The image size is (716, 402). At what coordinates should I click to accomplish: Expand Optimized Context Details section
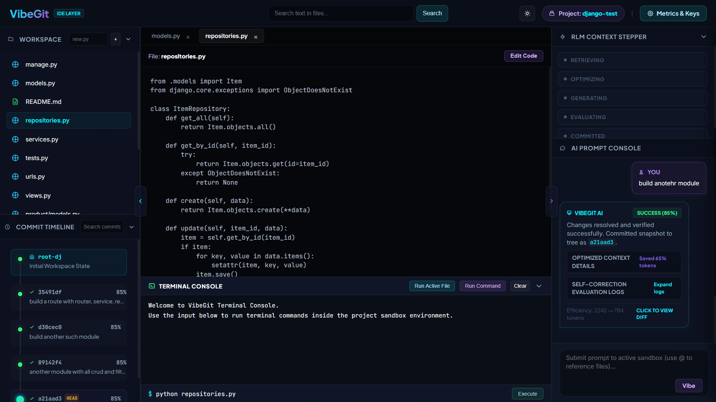pyautogui.click(x=624, y=262)
